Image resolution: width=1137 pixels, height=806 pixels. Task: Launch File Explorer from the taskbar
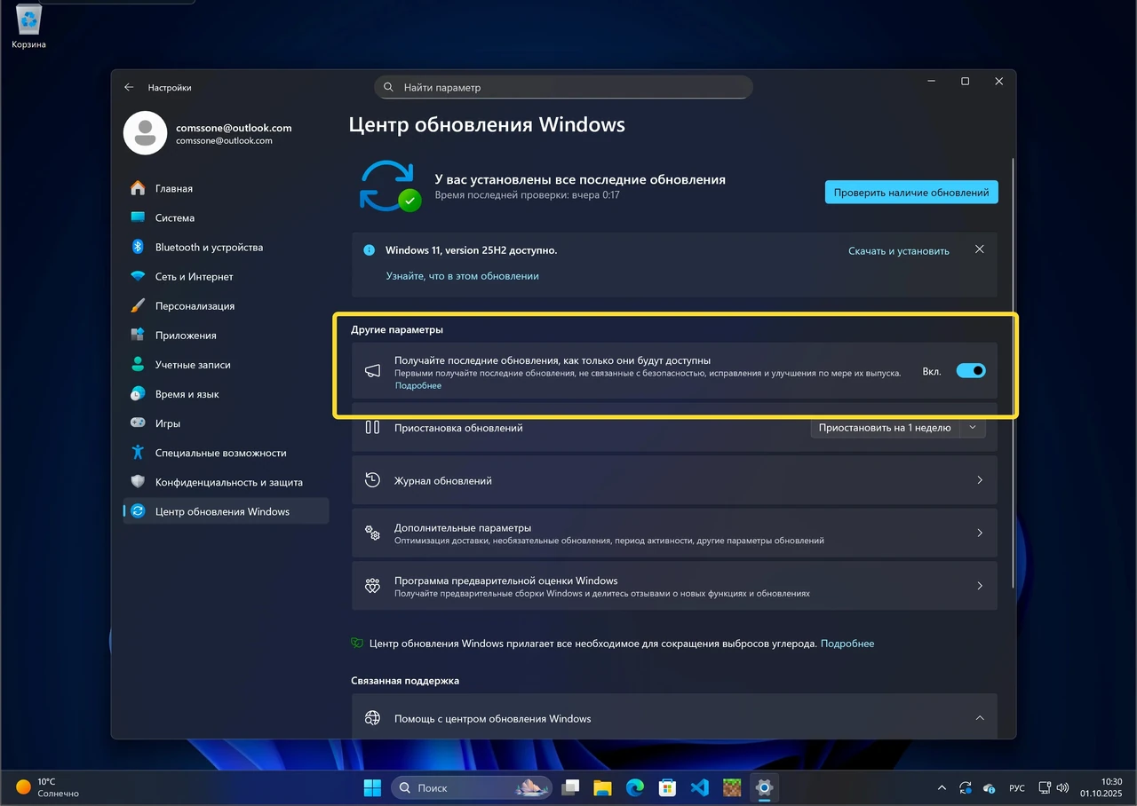pos(602,787)
